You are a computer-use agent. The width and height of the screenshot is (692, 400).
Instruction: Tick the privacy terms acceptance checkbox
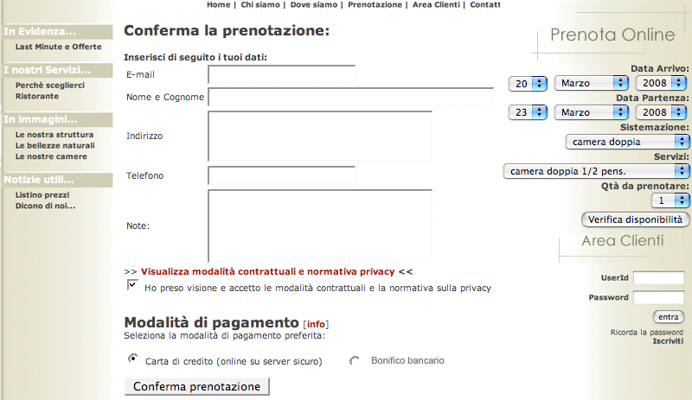[x=132, y=284]
